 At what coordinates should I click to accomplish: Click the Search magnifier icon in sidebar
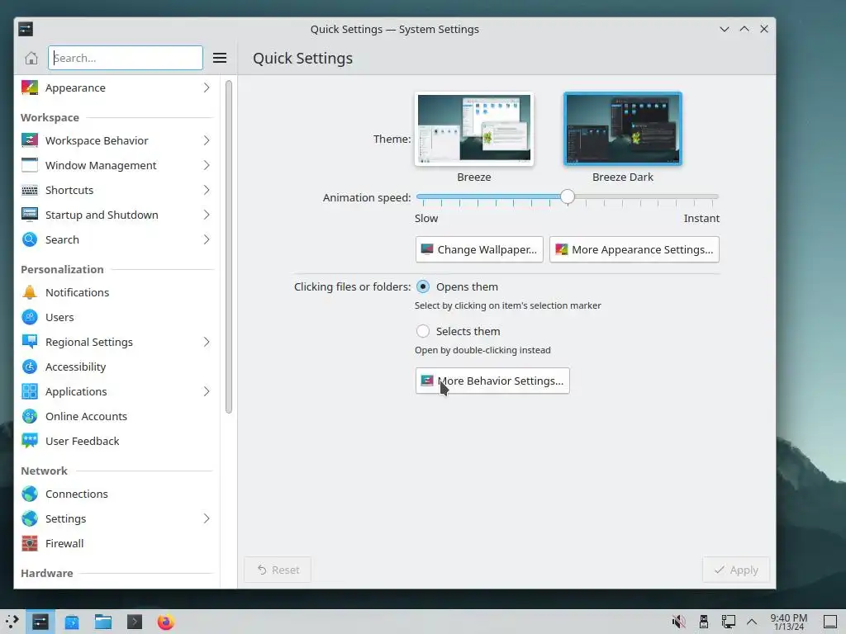point(30,239)
